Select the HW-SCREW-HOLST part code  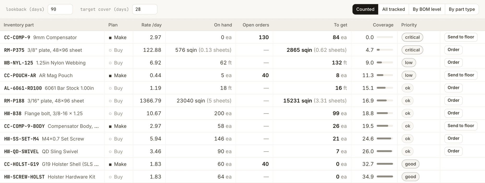click(24, 177)
